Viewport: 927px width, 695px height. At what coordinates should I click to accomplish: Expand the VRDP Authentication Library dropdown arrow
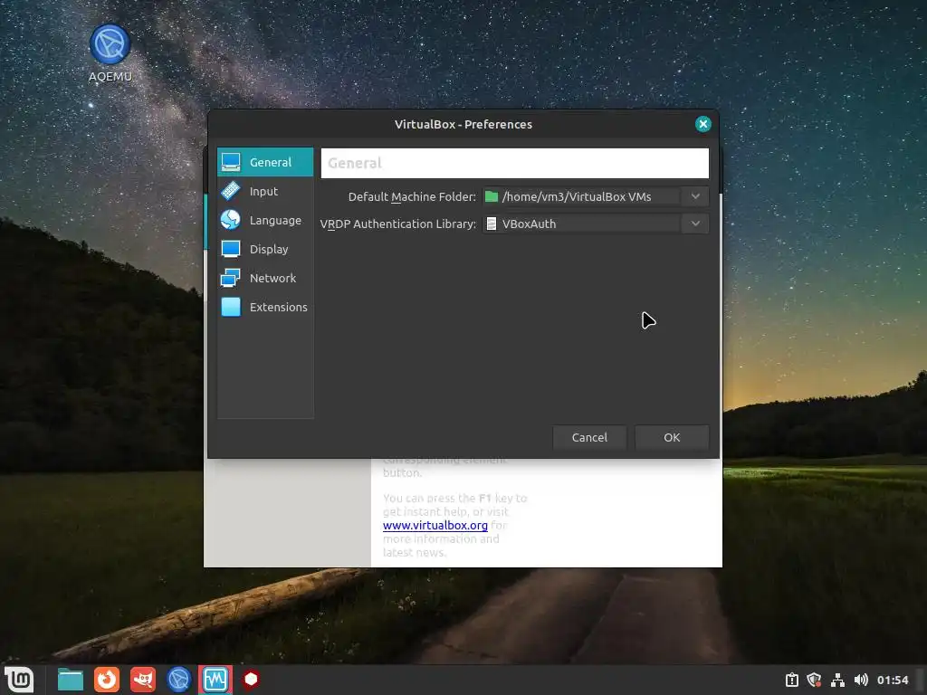pyautogui.click(x=695, y=224)
